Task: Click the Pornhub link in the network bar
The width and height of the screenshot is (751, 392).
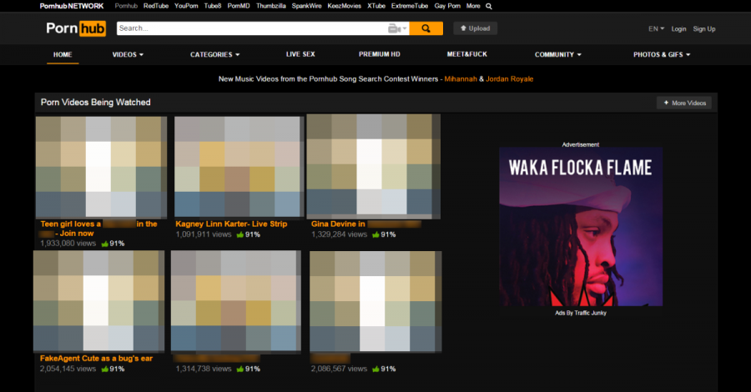Action: click(126, 6)
